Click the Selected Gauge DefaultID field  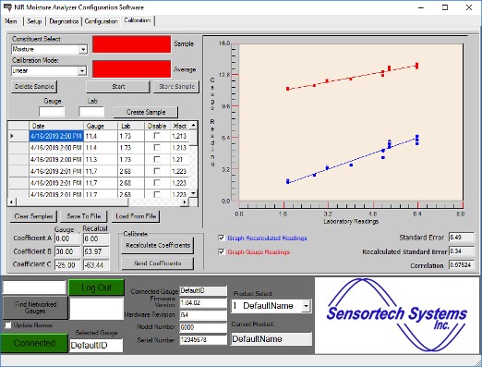(96, 346)
